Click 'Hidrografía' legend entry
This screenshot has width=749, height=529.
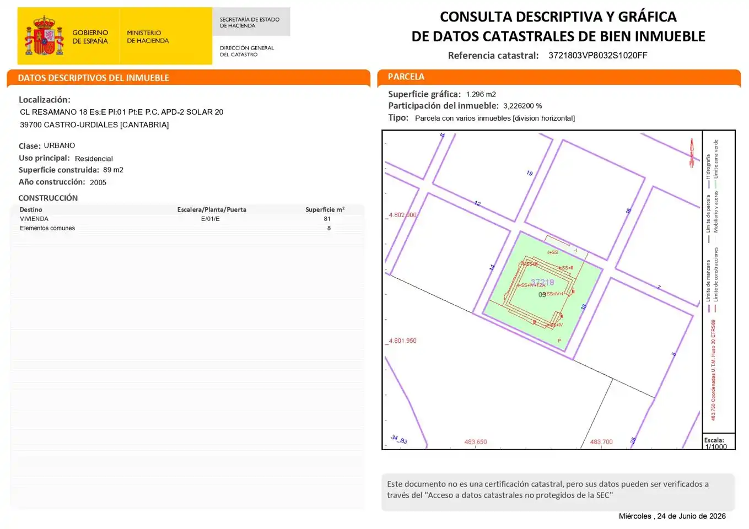709,170
